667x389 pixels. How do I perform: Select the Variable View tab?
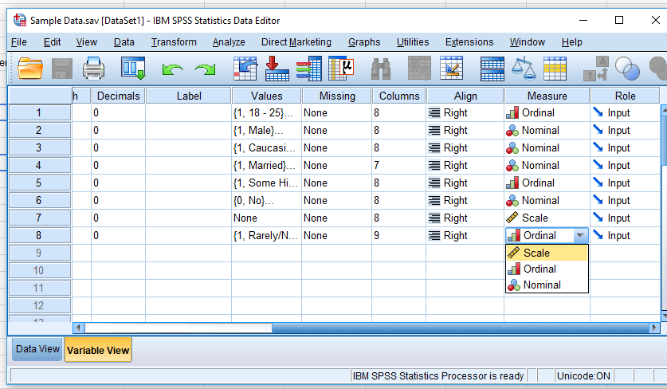point(98,350)
